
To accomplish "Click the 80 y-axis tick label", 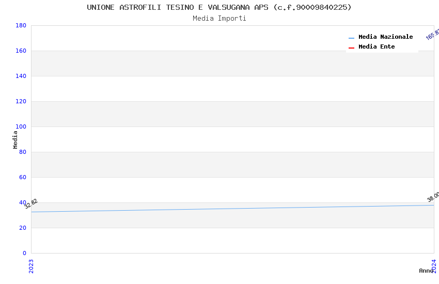I will [23, 152].
